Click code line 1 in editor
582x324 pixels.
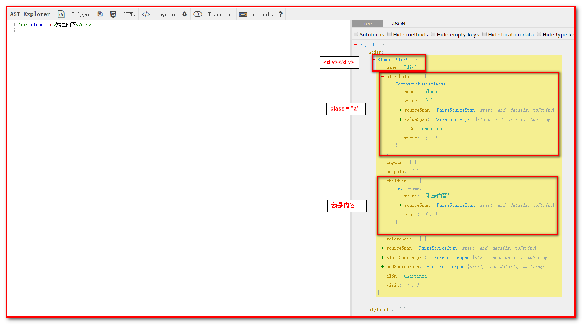55,25
